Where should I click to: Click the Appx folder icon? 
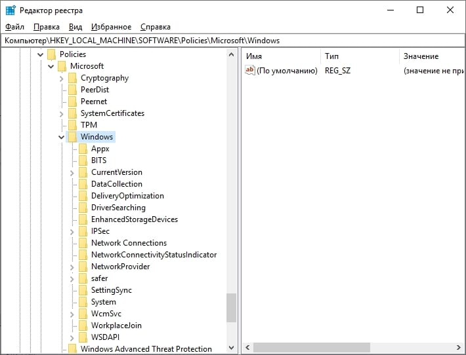(x=83, y=149)
